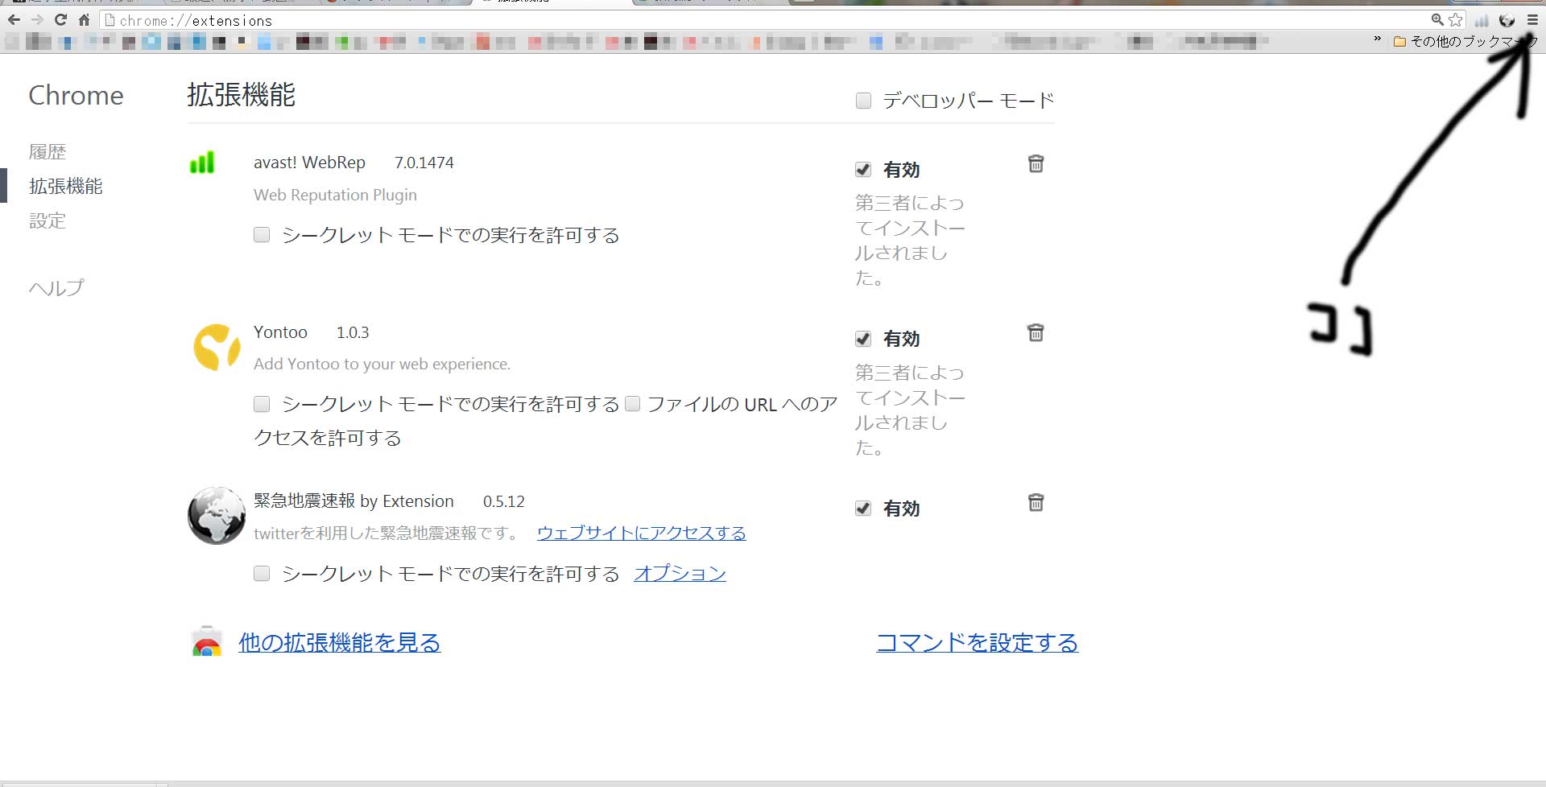Uncheck 有効 for 緊急地震速報 by Extension
The height and width of the screenshot is (787, 1546).
tap(863, 509)
